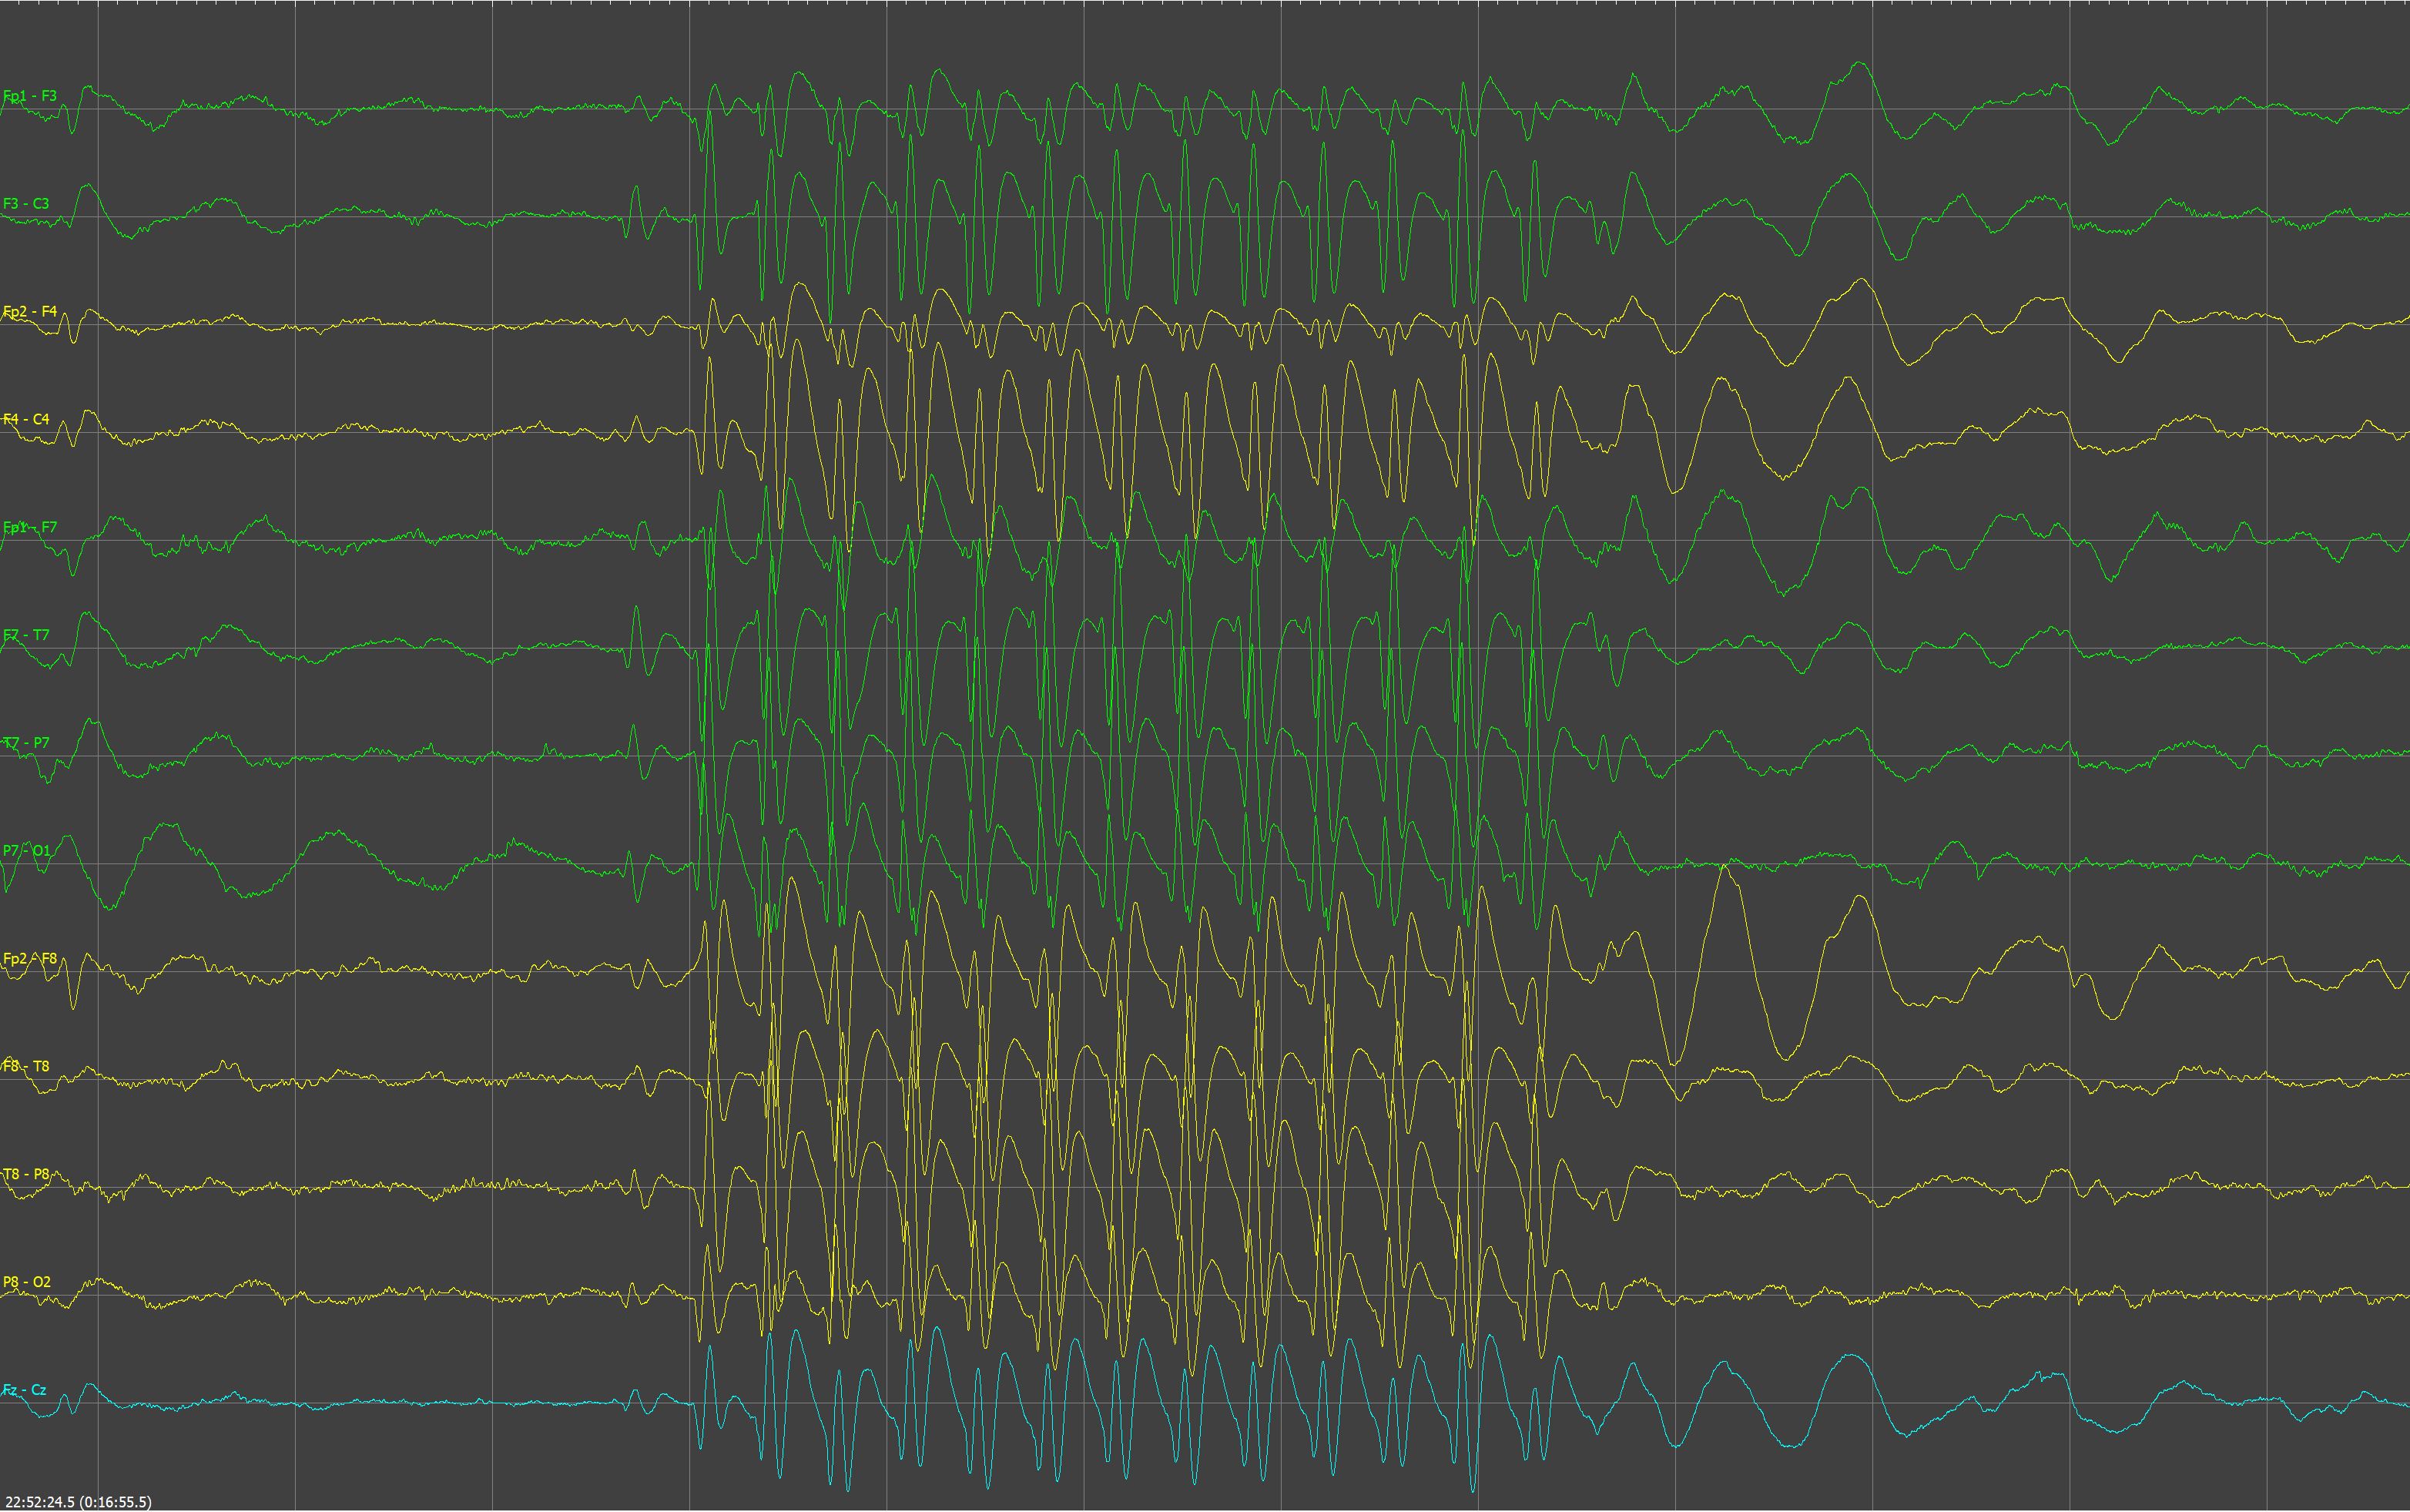Select the F3 - C3 channel label
Viewport: 2410px width, 1512px height.
pyautogui.click(x=26, y=203)
